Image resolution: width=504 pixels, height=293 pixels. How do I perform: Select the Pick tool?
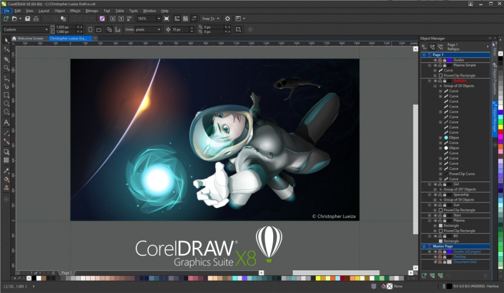tap(6, 40)
